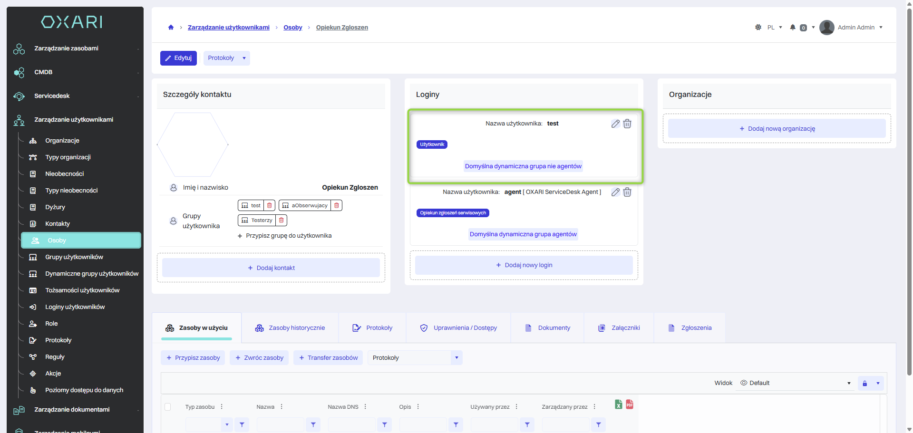Click the lock icon next to Widok
This screenshot has height=433, width=913.
(x=864, y=383)
